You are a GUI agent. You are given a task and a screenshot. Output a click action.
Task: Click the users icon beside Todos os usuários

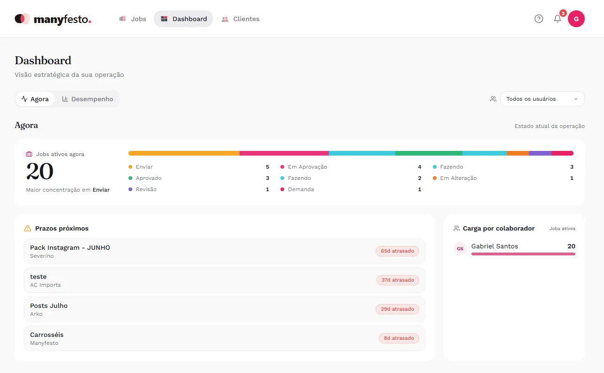coord(493,99)
